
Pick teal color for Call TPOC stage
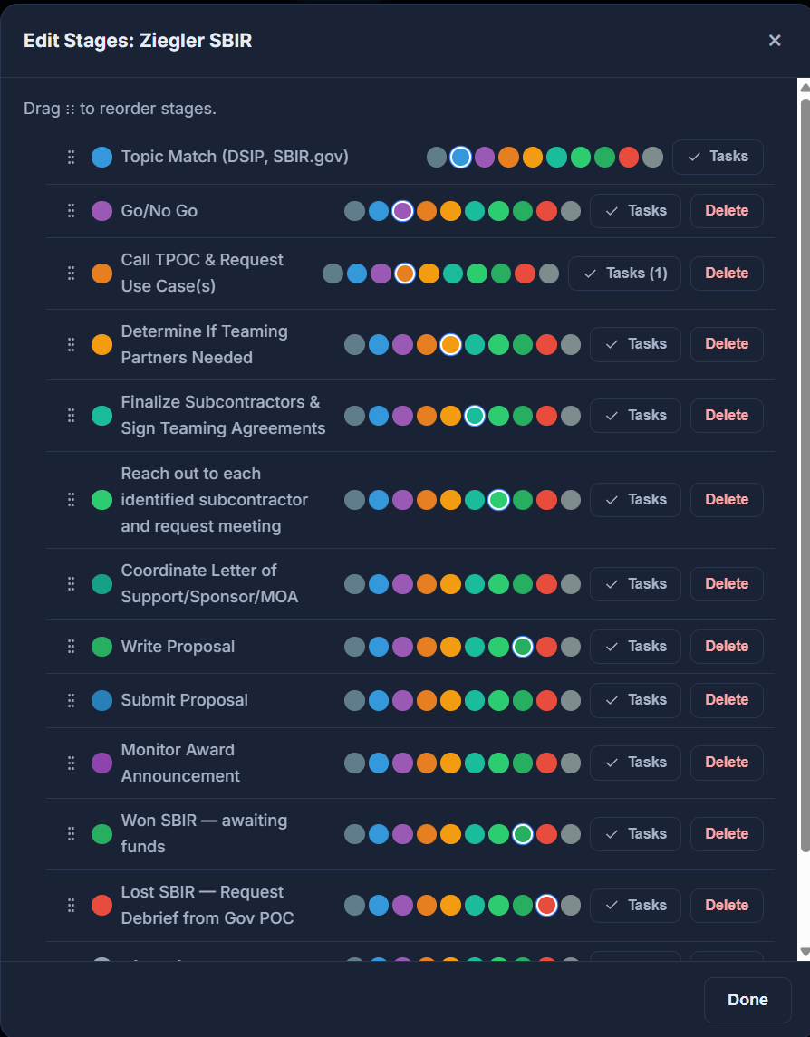click(453, 274)
